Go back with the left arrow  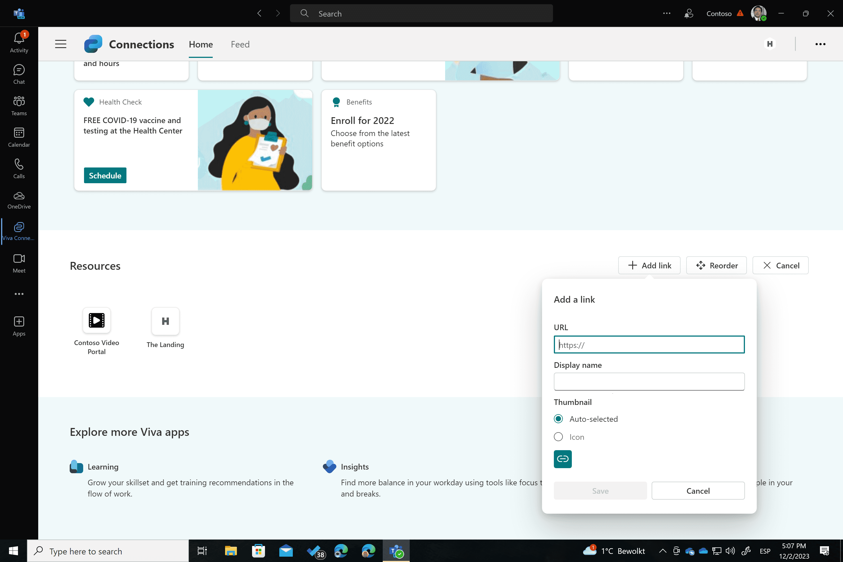click(x=259, y=13)
